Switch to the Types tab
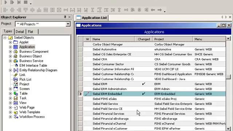This screenshot has width=233, height=131. pyautogui.click(x=8, y=31)
